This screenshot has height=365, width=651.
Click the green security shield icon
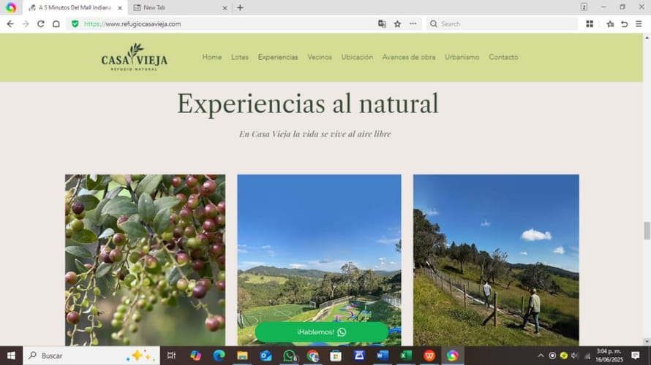point(75,24)
